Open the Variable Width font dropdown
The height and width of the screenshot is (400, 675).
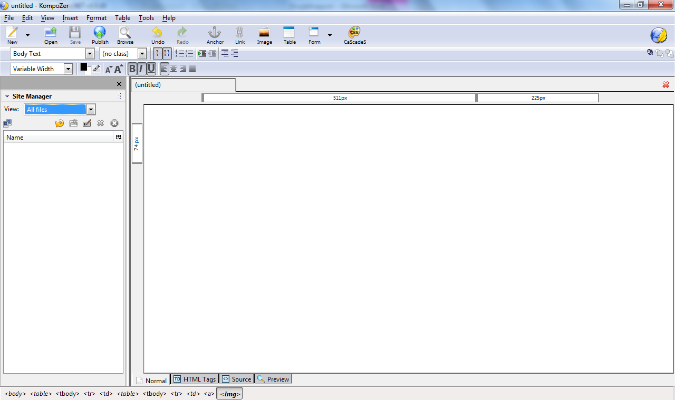pyautogui.click(x=68, y=69)
